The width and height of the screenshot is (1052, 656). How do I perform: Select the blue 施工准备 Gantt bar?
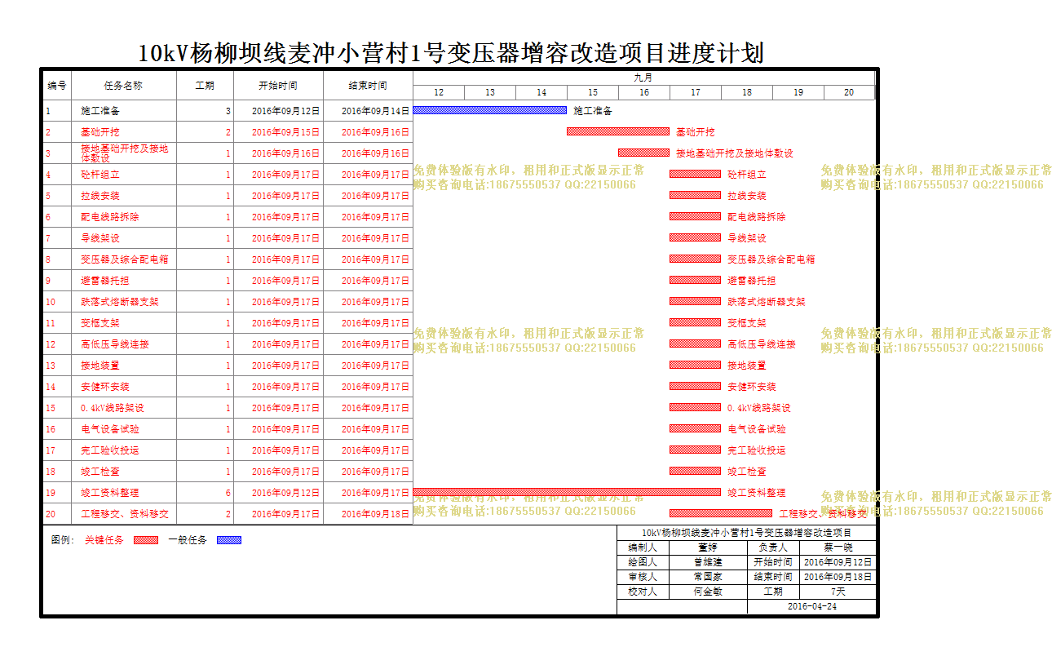(490, 110)
